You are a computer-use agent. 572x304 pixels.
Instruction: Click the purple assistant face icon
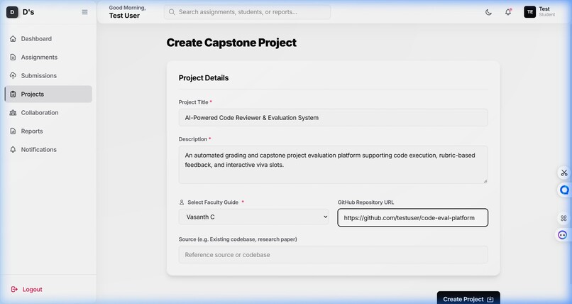pyautogui.click(x=563, y=234)
